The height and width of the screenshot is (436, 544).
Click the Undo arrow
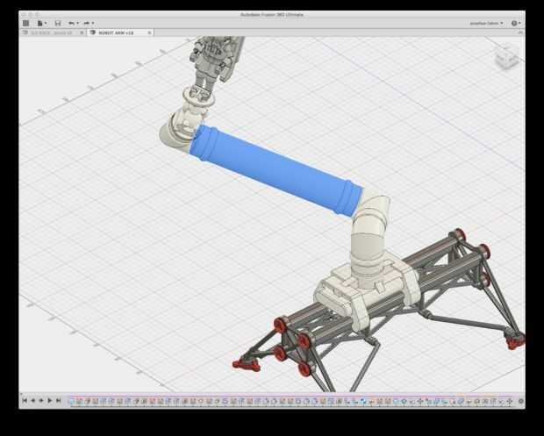(x=72, y=23)
